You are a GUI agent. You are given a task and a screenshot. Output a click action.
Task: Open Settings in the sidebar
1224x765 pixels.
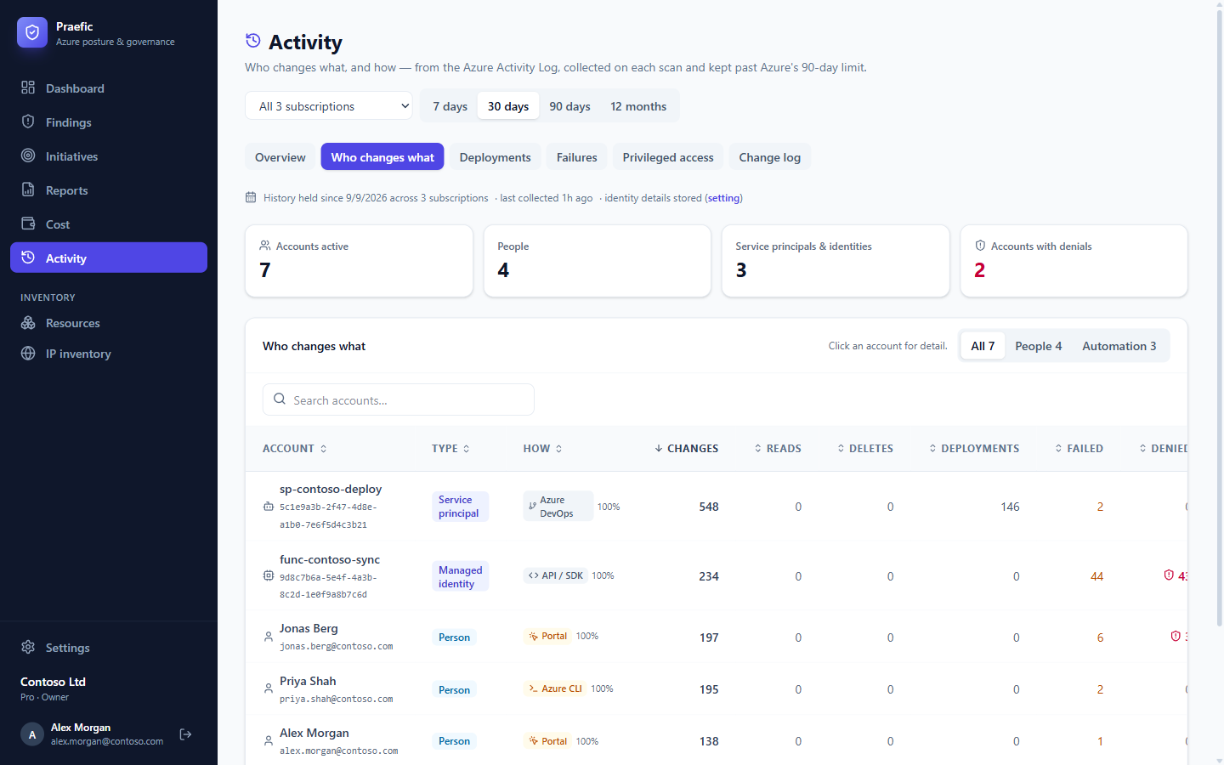click(x=109, y=648)
